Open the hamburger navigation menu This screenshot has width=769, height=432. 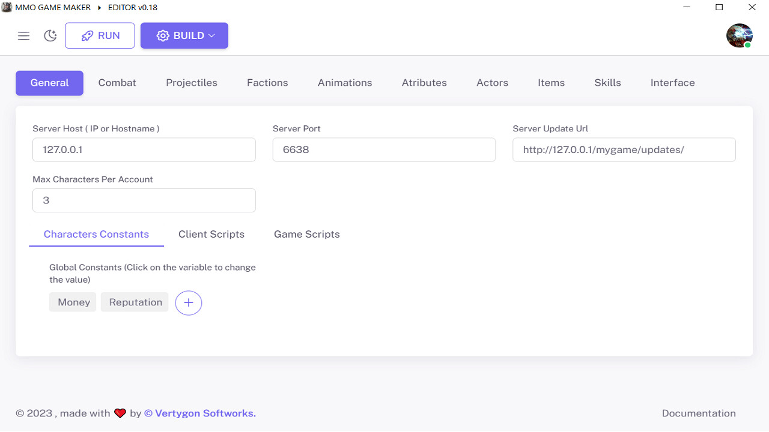tap(23, 35)
